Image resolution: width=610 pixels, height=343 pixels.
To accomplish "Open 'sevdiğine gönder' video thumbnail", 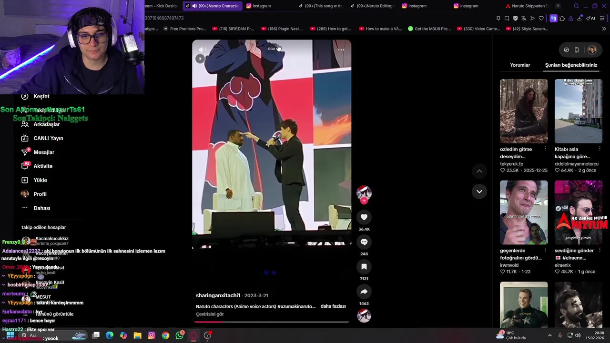I will tap(579, 212).
